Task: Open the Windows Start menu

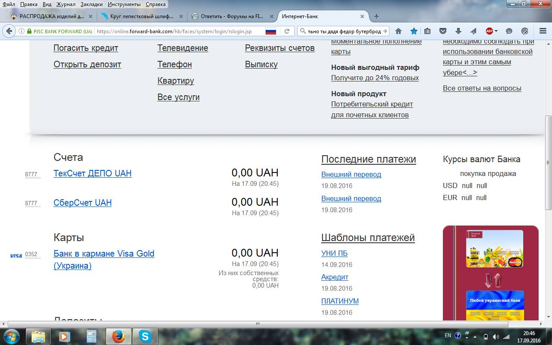Action: click(x=11, y=336)
